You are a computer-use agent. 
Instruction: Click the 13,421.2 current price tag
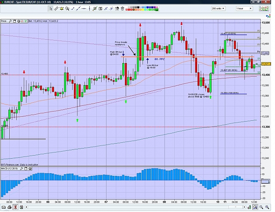(266, 64)
